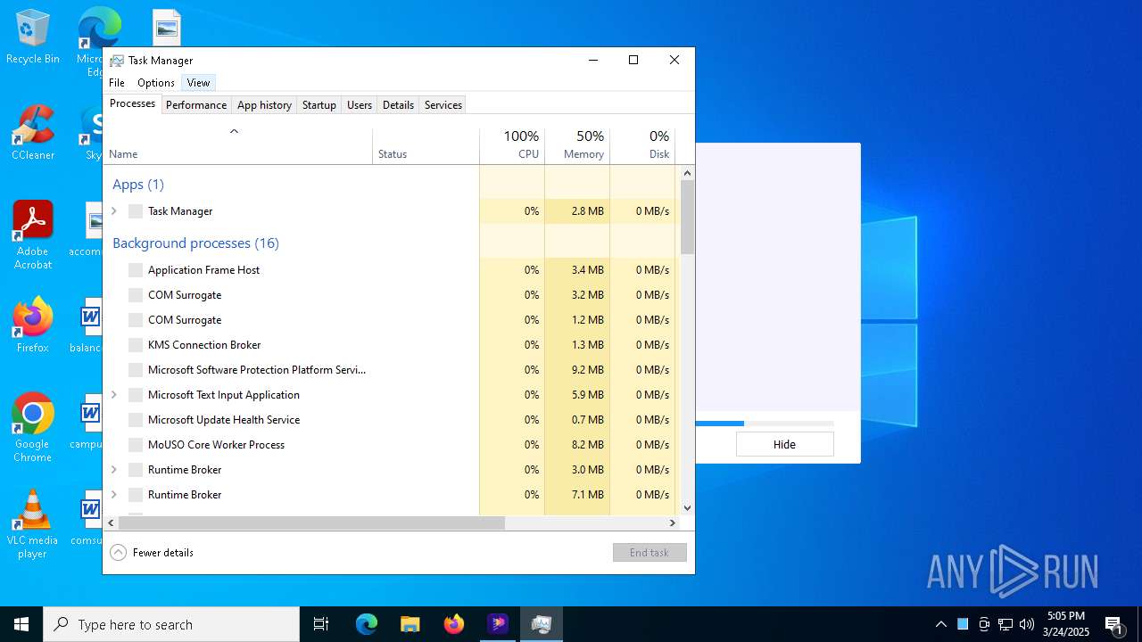This screenshot has width=1142, height=642.
Task: Sort processes by Name column
Action: click(238, 146)
